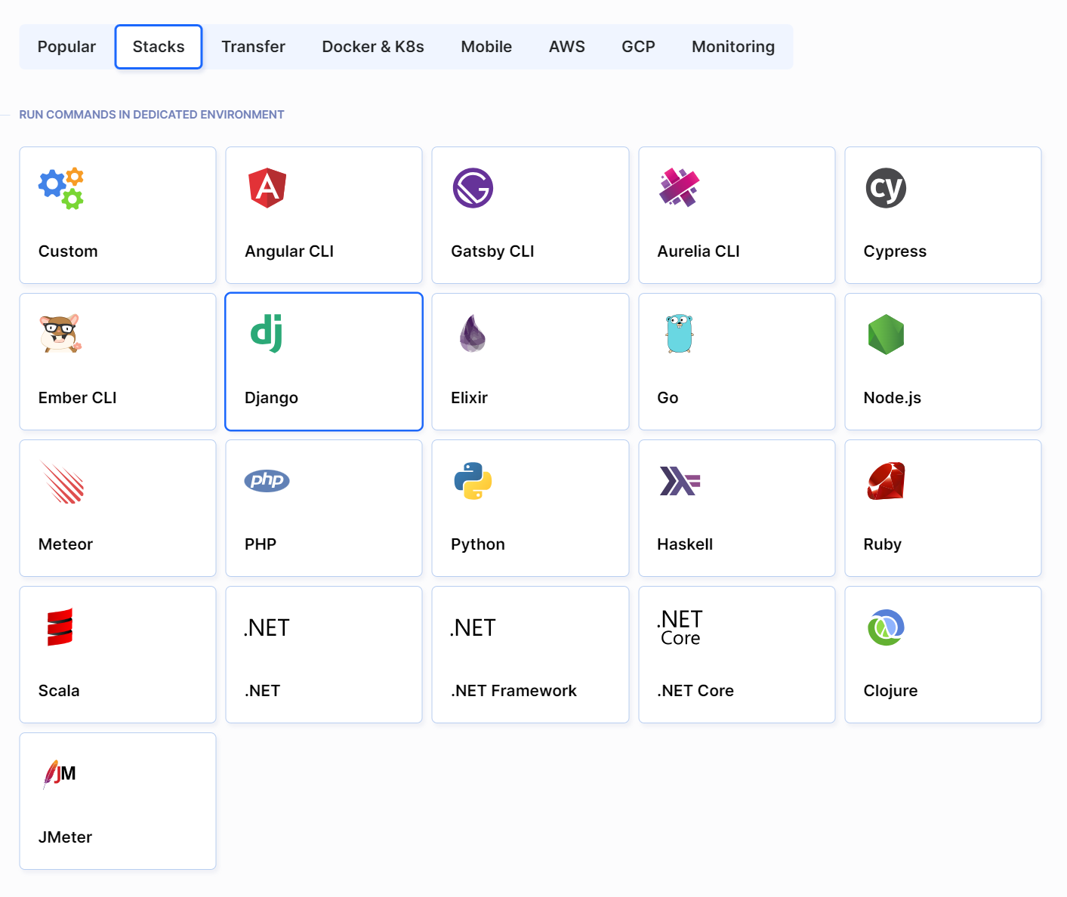Select the Node.js green hexagon icon
This screenshot has width=1067, height=897.
[x=886, y=334]
